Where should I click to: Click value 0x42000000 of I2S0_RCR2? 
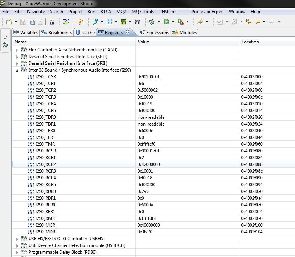click(x=149, y=164)
